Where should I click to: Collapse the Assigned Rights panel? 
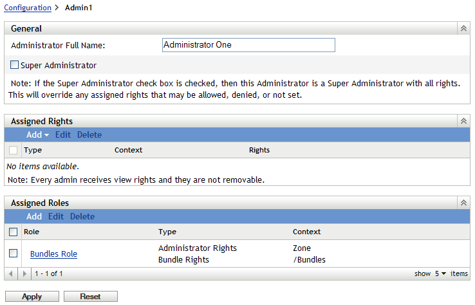tap(463, 121)
